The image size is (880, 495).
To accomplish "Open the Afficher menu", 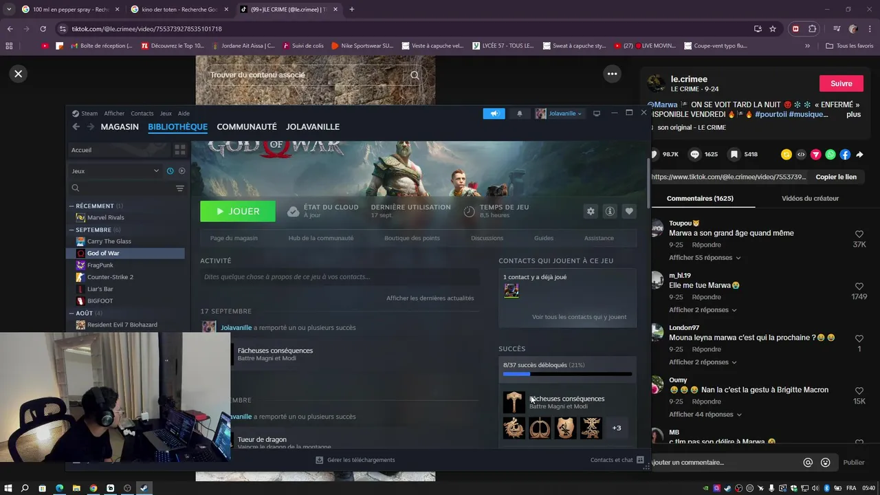I will pyautogui.click(x=114, y=113).
